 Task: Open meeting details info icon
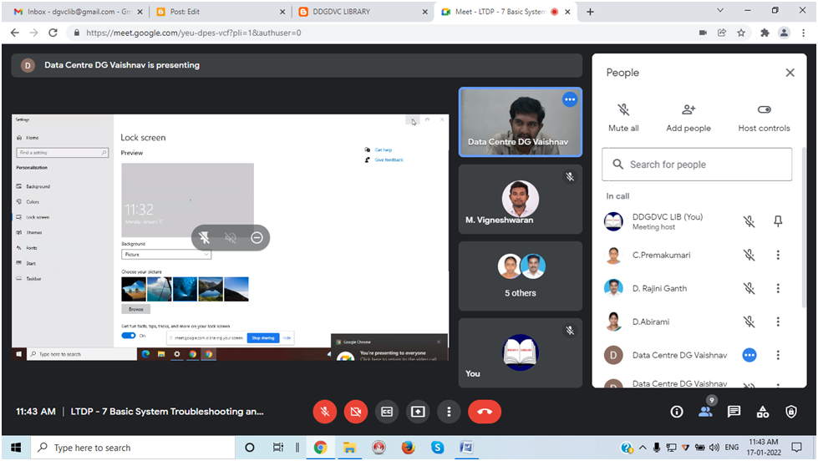677,412
